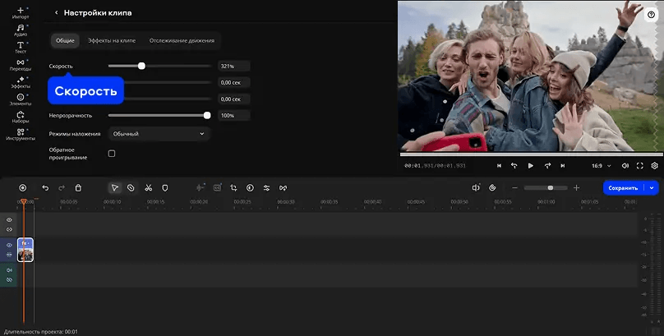Select the Текст tool in sidebar
Screen dimensions: 664x336
(x=20, y=47)
